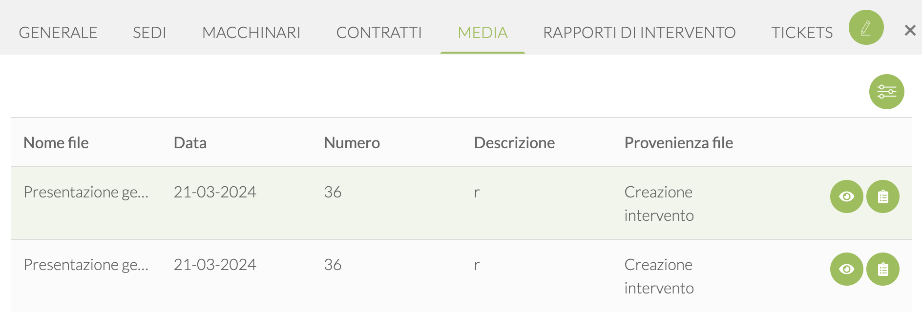Open first row clipboard details icon
Viewport: 922px width, 312px height.
click(x=882, y=196)
